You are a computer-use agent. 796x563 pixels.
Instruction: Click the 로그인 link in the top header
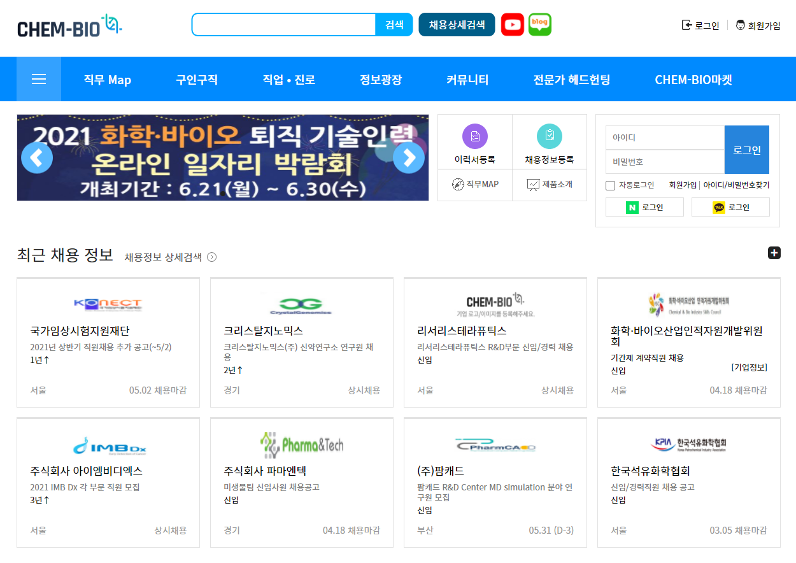(x=700, y=25)
